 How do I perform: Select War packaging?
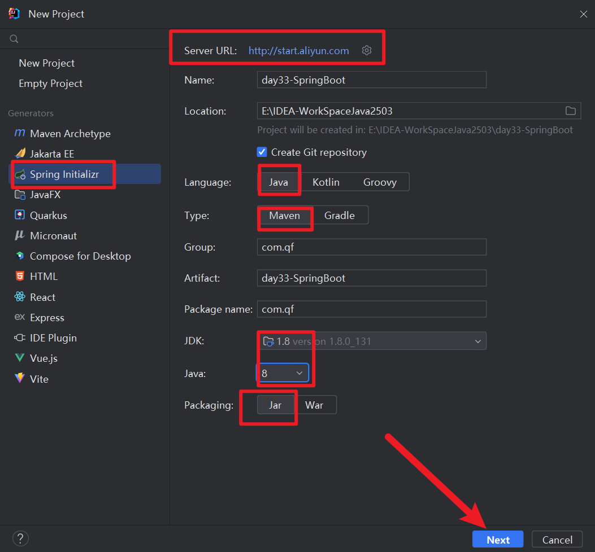[x=314, y=405]
